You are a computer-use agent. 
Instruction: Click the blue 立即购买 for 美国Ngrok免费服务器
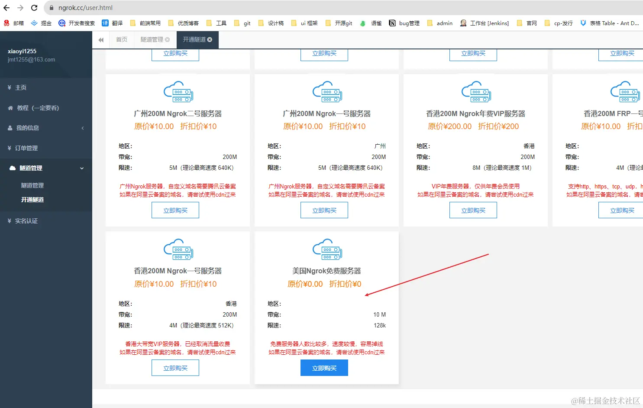coord(324,368)
